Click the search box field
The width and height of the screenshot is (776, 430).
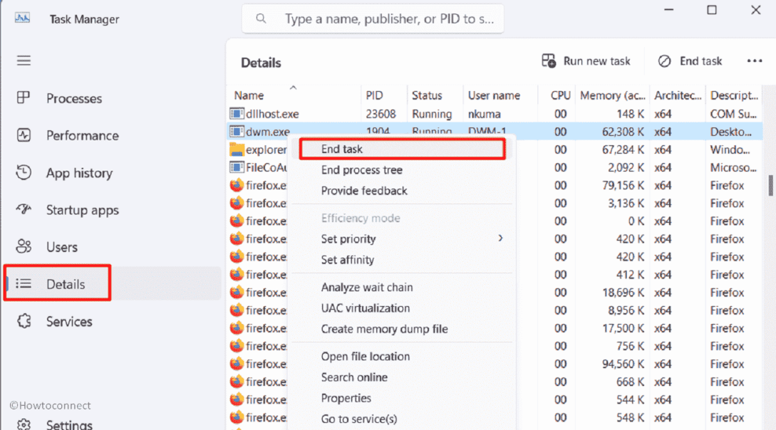point(373,19)
